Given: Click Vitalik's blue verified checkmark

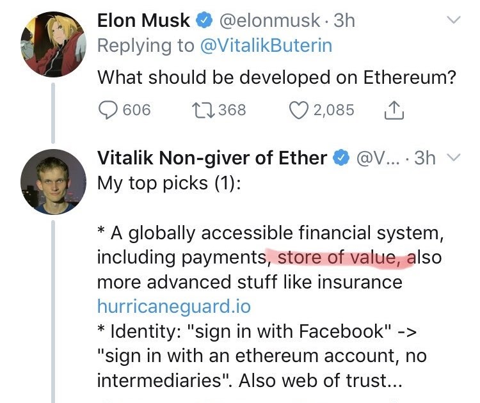Looking at the screenshot, I should coord(341,158).
